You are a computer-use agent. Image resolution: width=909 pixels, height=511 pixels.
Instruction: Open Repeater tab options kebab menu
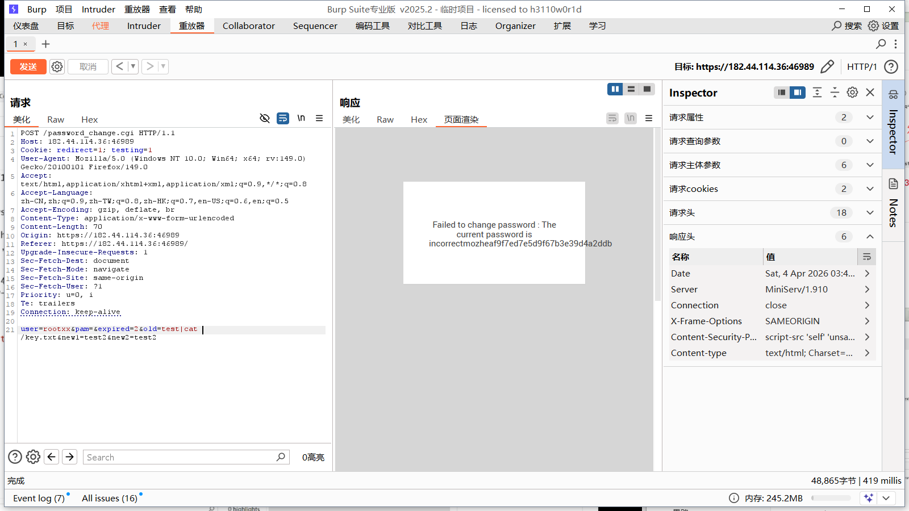(895, 44)
